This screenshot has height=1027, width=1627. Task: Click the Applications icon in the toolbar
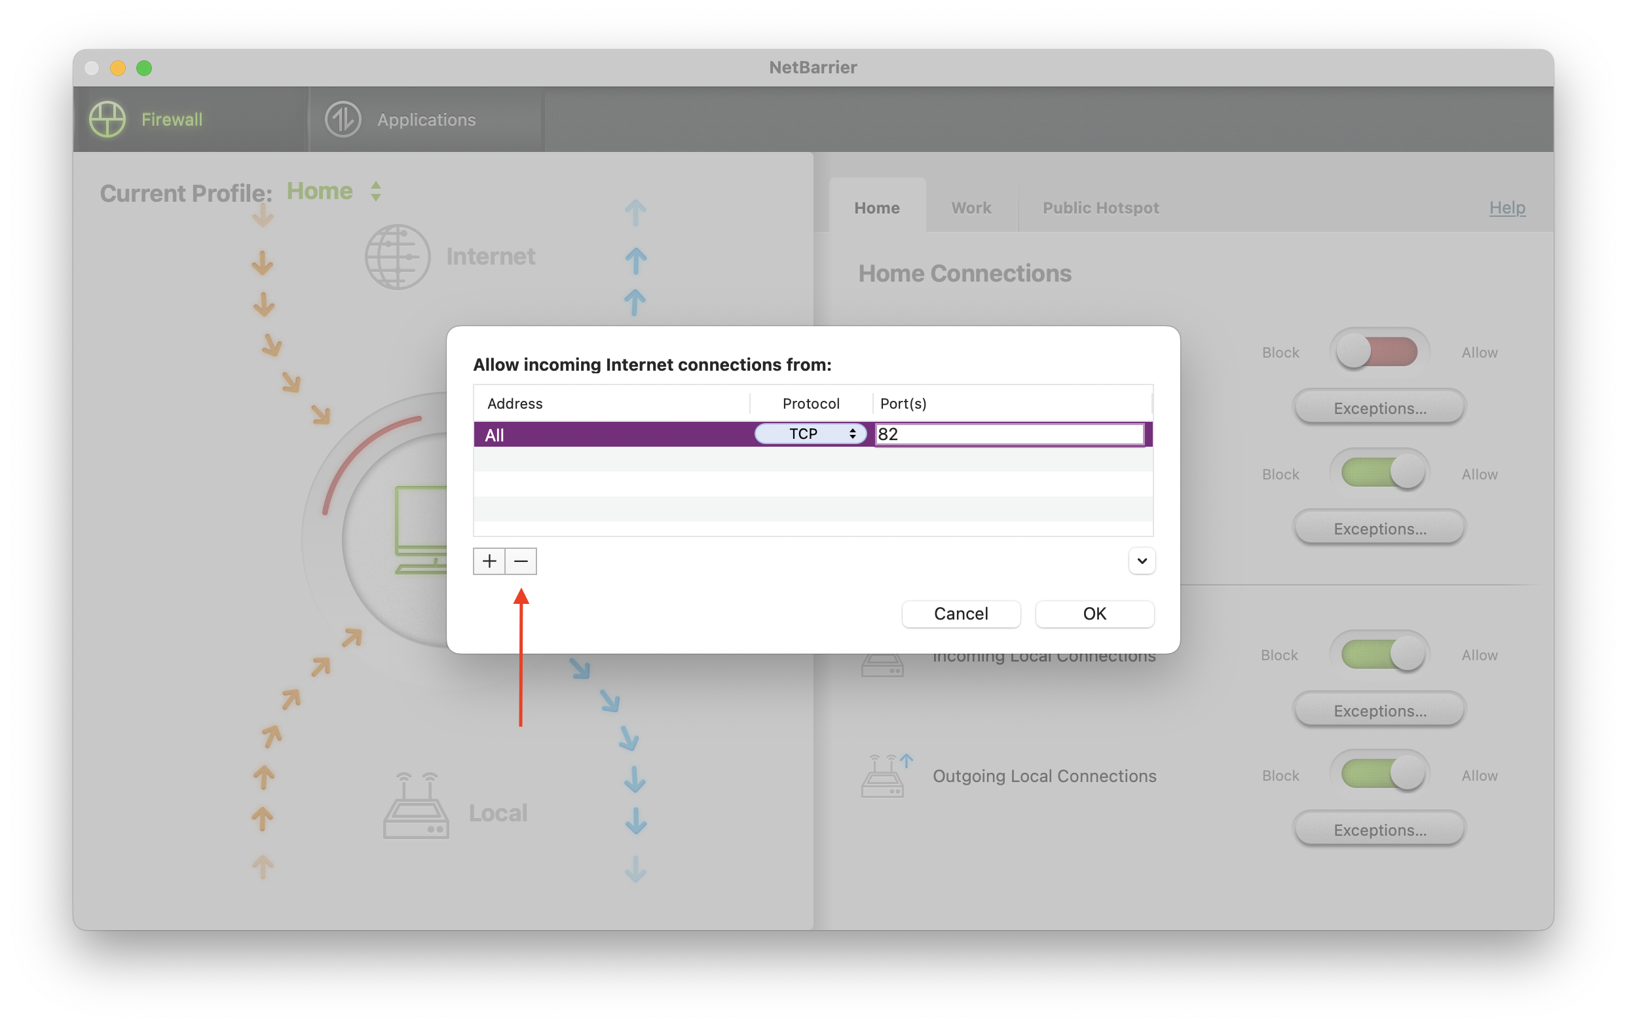(343, 120)
